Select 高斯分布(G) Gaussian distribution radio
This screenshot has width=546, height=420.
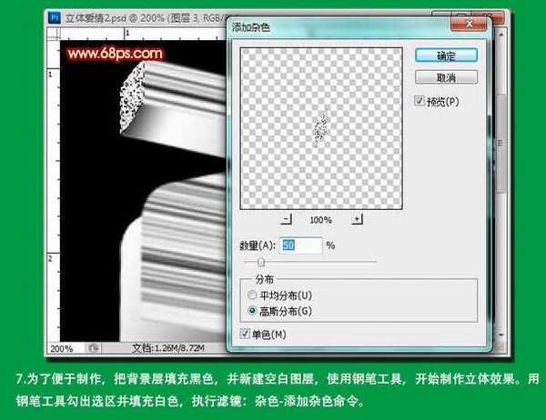coord(252,311)
